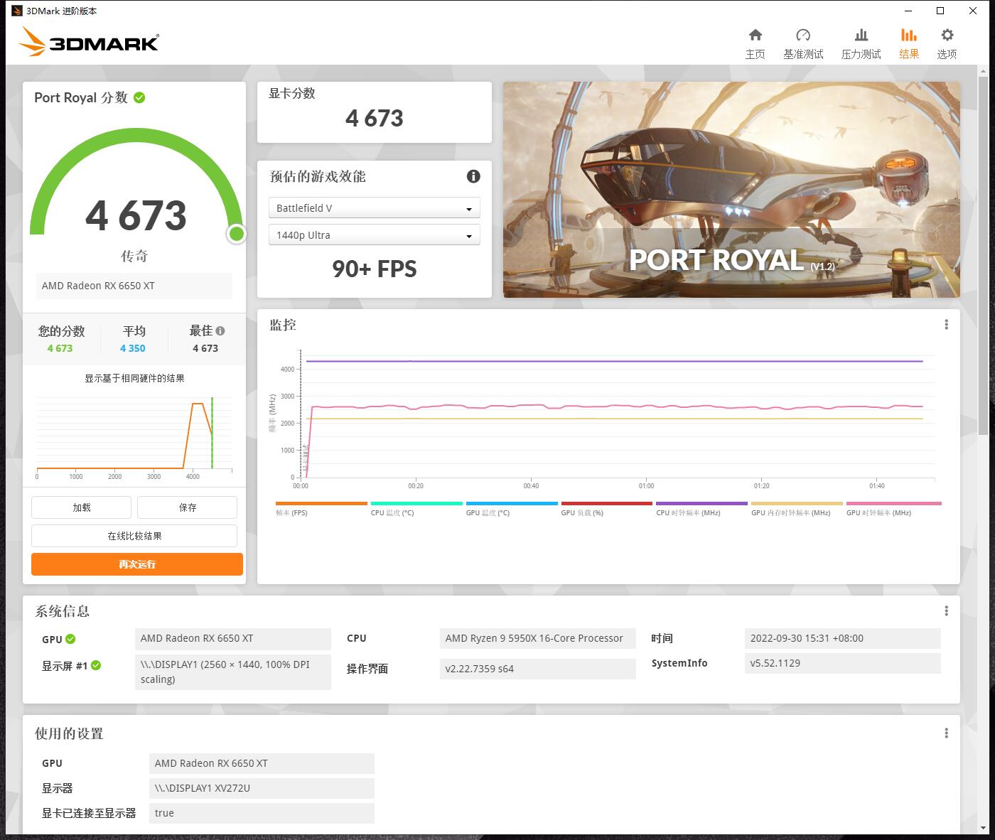Click the info icon next to 最佳 score
The width and height of the screenshot is (995, 840).
(x=220, y=330)
